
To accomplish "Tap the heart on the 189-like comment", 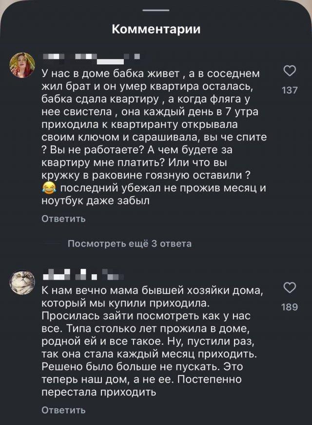I will click(x=291, y=288).
